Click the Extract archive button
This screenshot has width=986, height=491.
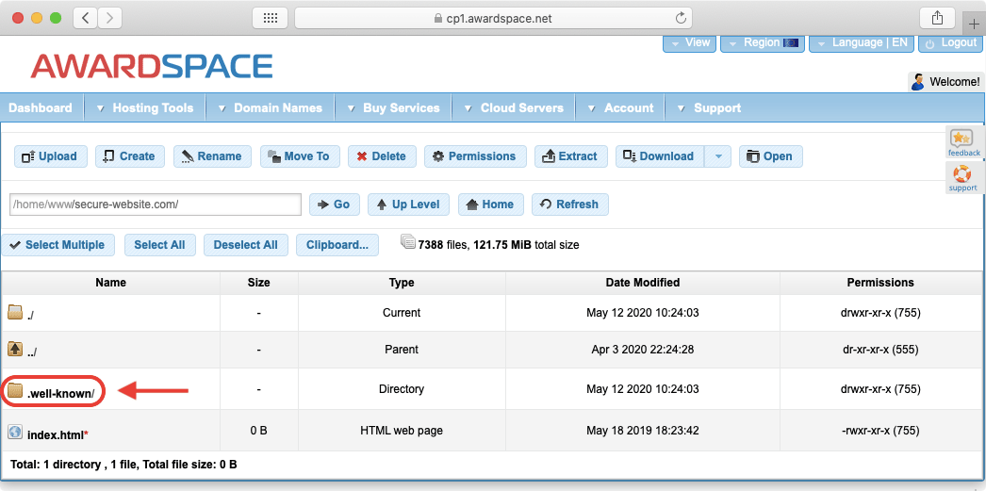(x=569, y=156)
